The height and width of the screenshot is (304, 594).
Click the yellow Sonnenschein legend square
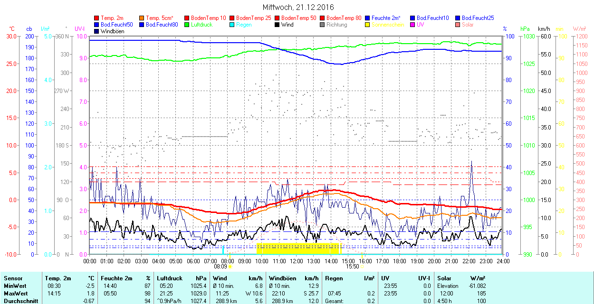click(367, 25)
